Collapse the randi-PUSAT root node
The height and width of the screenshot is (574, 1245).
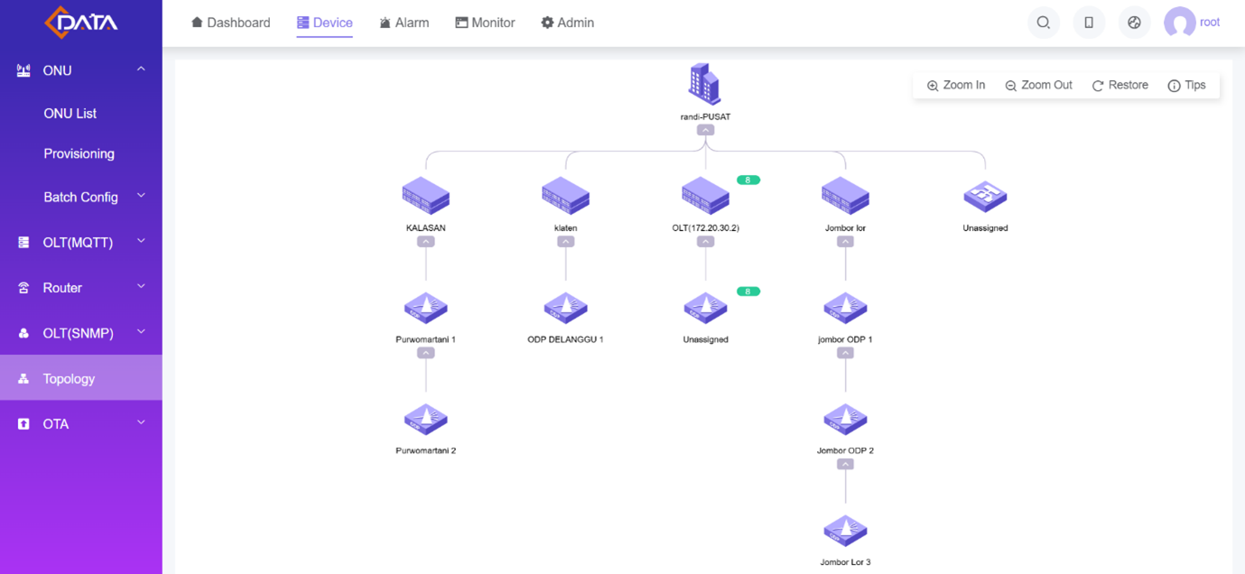coord(705,130)
